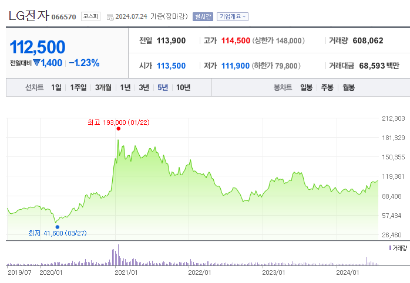Screen dimensions: 410x283
Task: Click the high price 114,500
Action: 236,40
